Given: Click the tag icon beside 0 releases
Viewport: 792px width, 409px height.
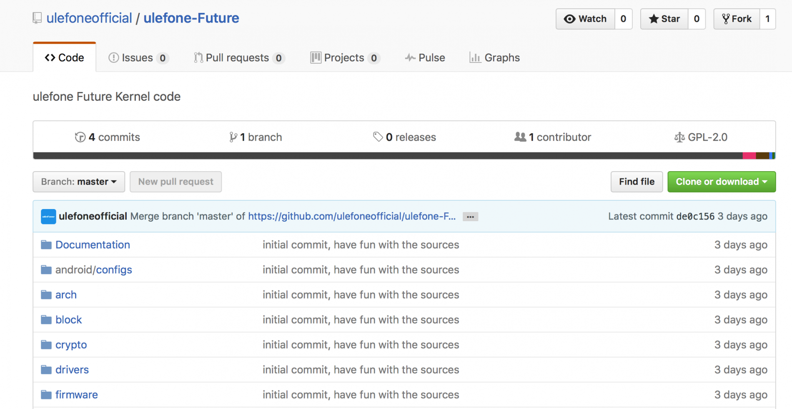Looking at the screenshot, I should (378, 137).
